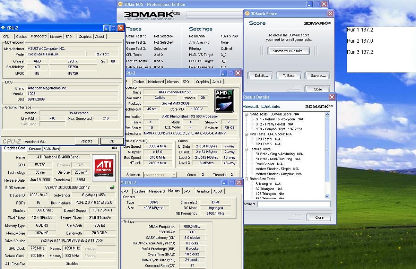This screenshot has width=416, height=269.
Task: Select the CPU Test 1 row
Action: [268, 139]
